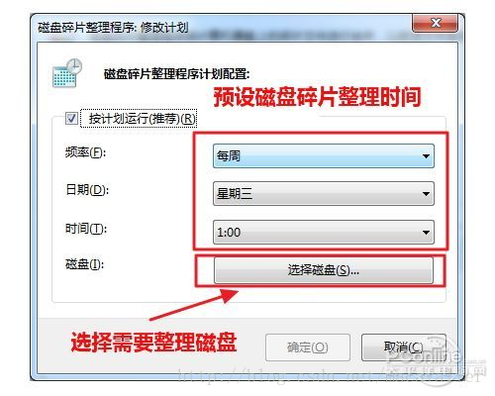Click the 日期(D): label
This screenshot has height=396, width=495.
pyautogui.click(x=87, y=190)
